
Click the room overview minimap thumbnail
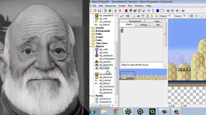pos(143,74)
